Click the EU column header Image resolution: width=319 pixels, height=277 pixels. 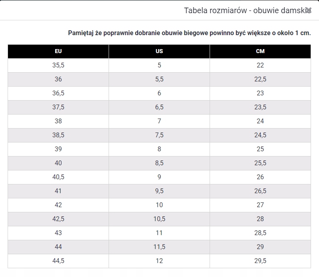(58, 51)
